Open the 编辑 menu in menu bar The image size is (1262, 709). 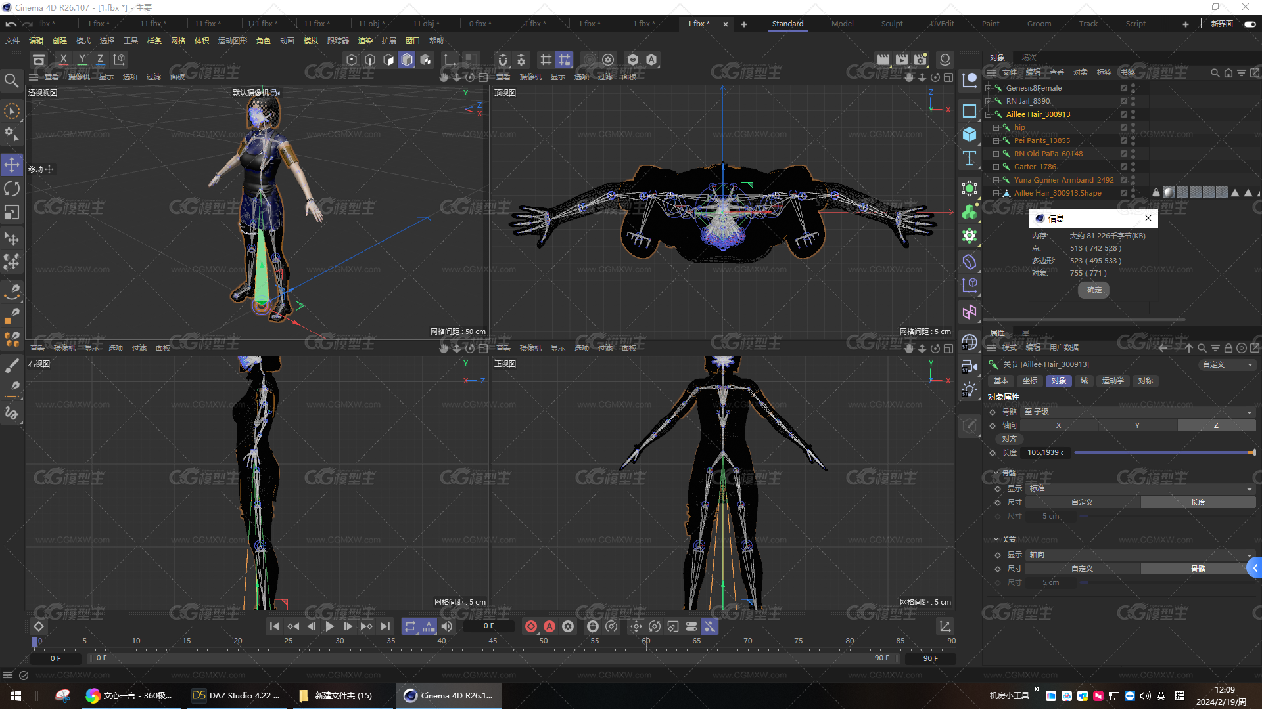(36, 41)
